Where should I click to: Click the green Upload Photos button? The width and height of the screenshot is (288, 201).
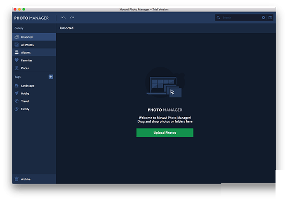tap(165, 133)
